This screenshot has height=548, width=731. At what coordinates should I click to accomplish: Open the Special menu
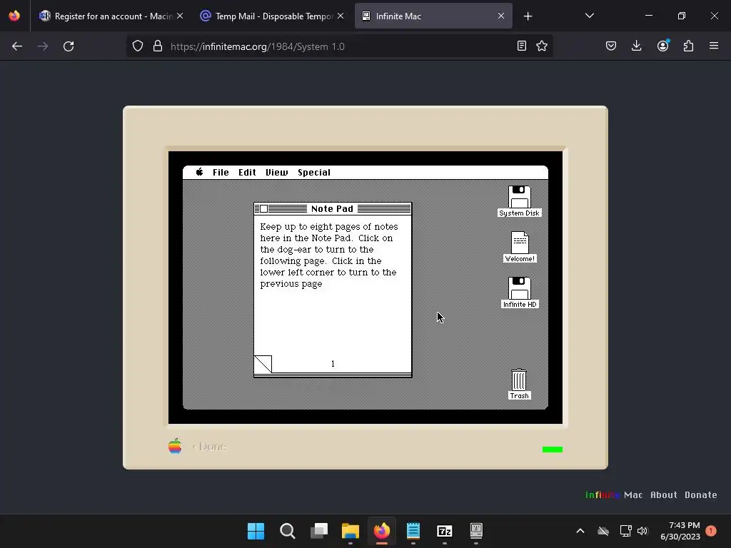click(x=314, y=173)
